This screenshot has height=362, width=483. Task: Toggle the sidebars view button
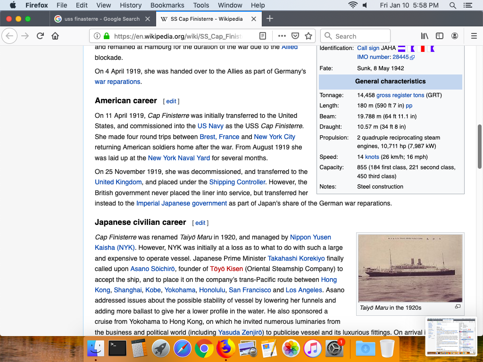coord(440,36)
